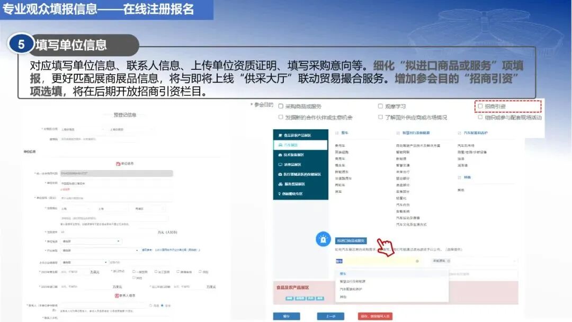Select 整车 from the product category list

(x=342, y=273)
